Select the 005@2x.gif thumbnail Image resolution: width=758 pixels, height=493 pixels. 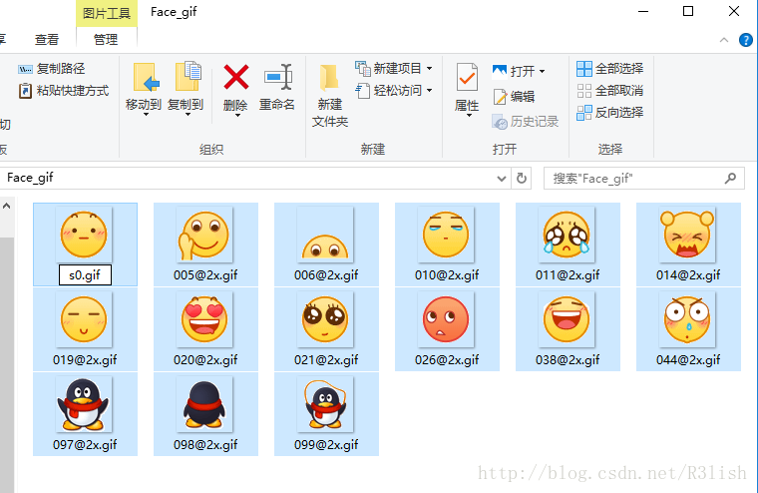(205, 235)
